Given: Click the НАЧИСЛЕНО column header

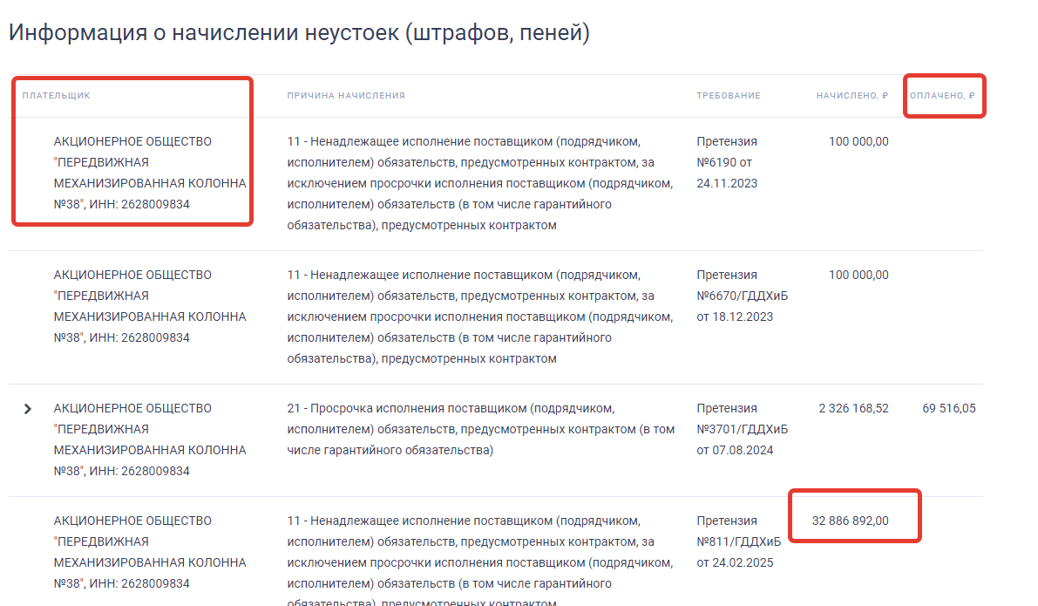Looking at the screenshot, I should (x=852, y=95).
